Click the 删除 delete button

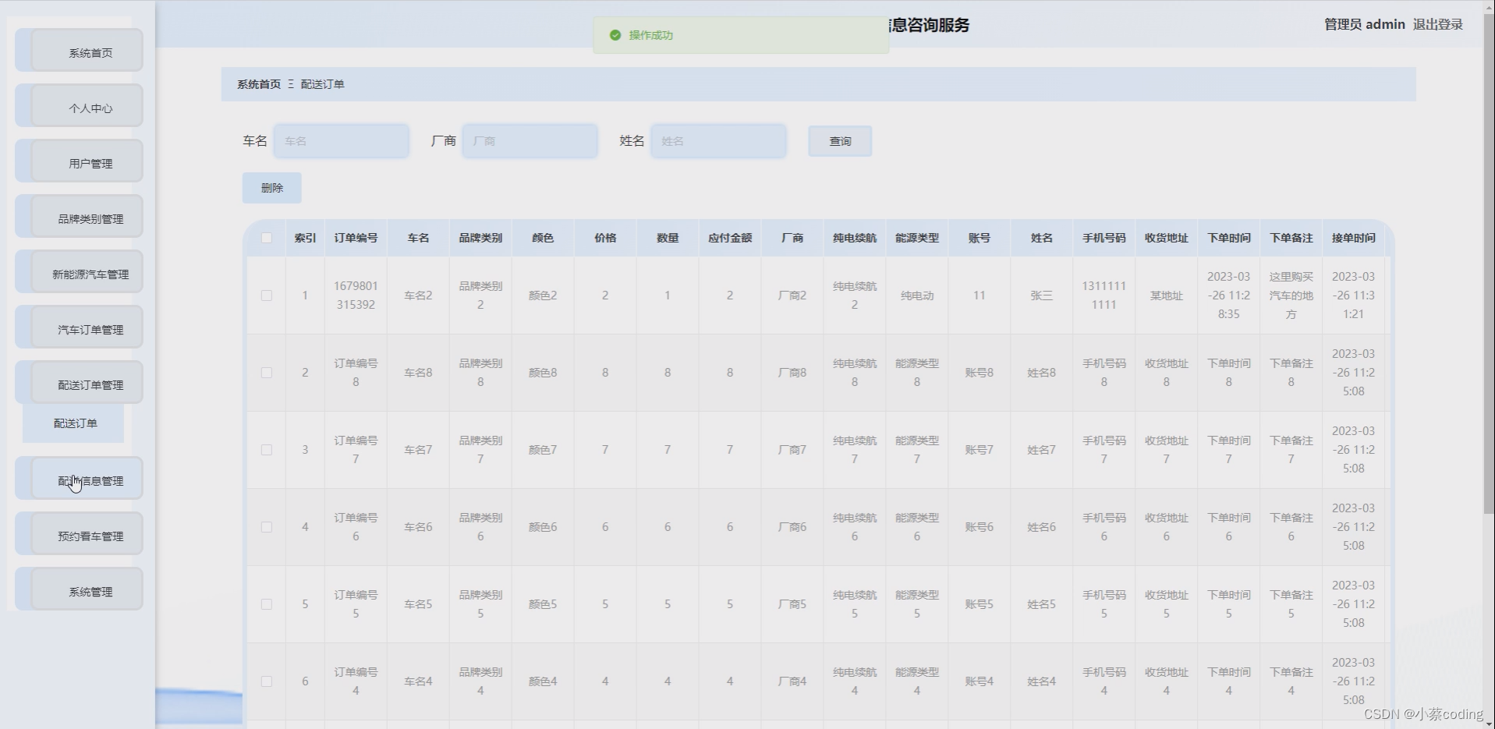(x=271, y=188)
